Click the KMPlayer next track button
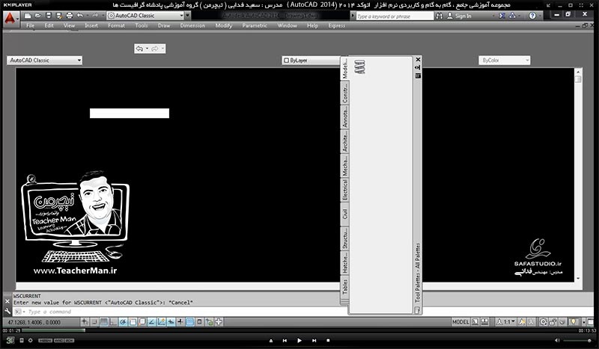The width and height of the screenshot is (599, 349). (314, 340)
